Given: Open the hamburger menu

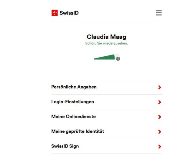Looking at the screenshot, I should pos(159,13).
